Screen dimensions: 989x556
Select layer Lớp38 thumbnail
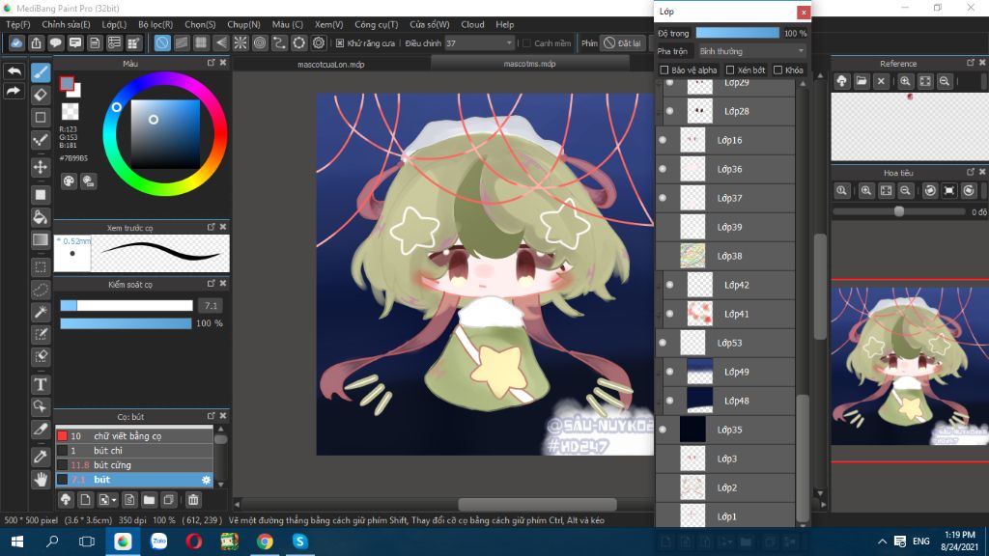click(692, 256)
